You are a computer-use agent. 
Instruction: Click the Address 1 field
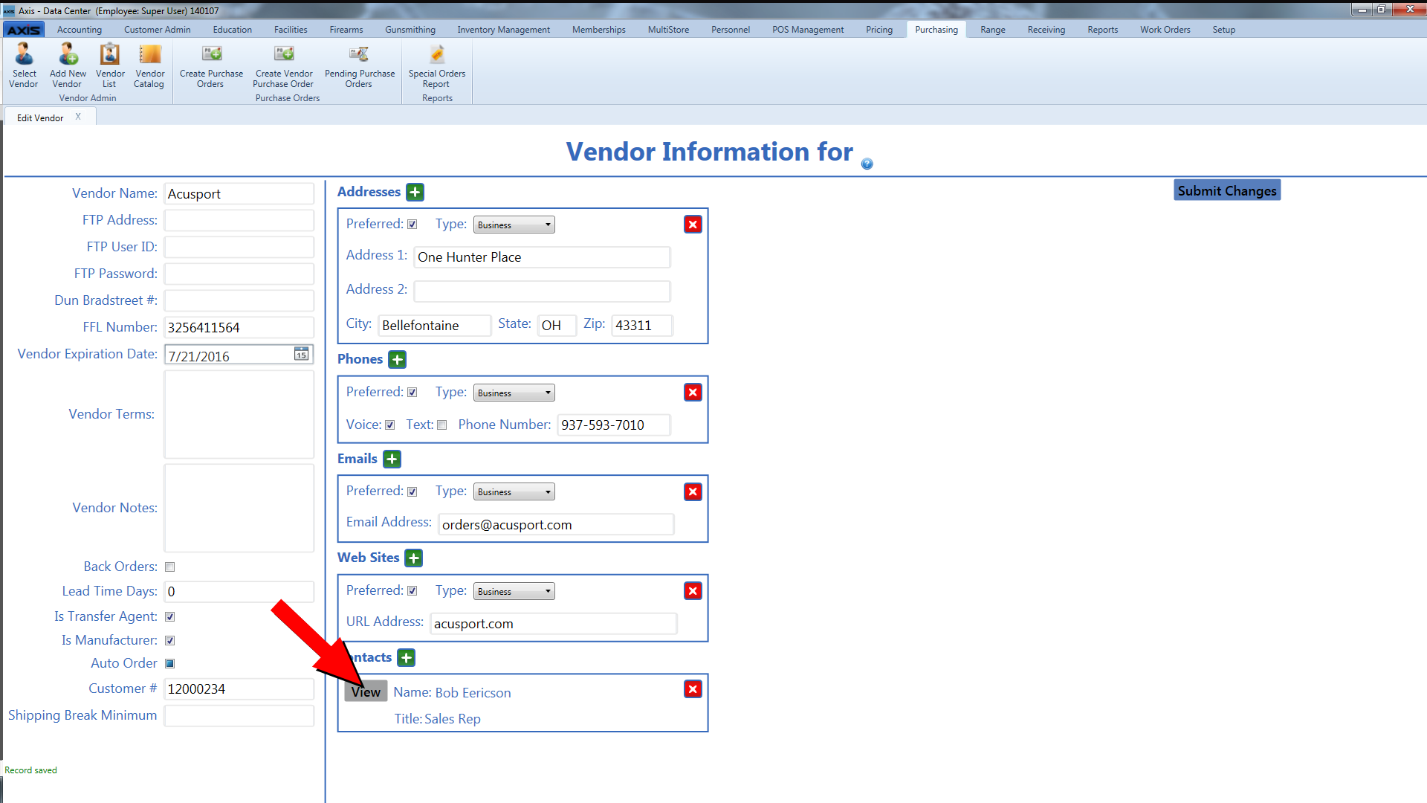coord(543,257)
